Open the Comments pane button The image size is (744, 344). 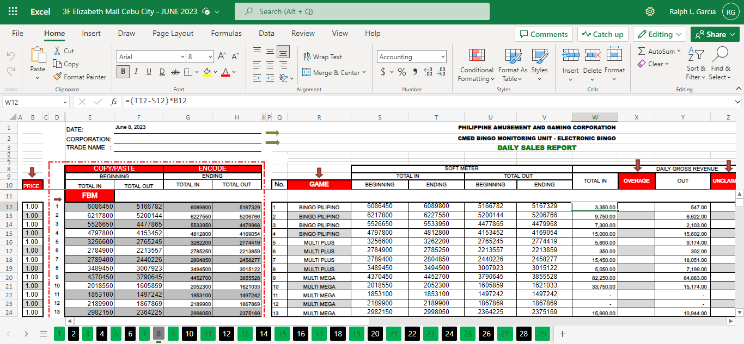543,34
